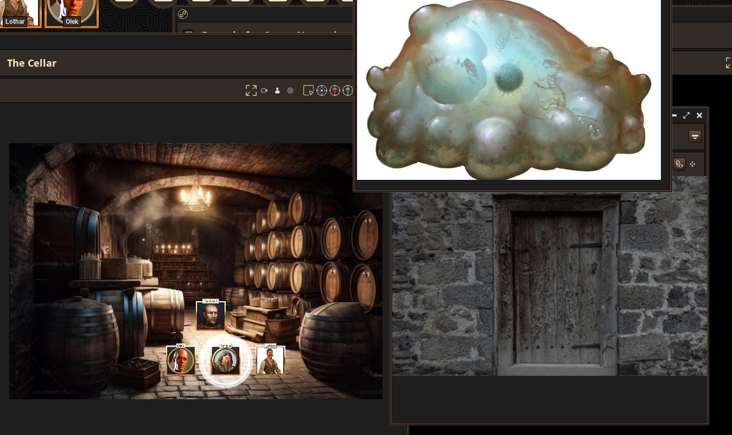This screenshot has height=435, width=732.
Task: Click the person silhouette icon in Cellar toolbar
Action: coord(277,90)
